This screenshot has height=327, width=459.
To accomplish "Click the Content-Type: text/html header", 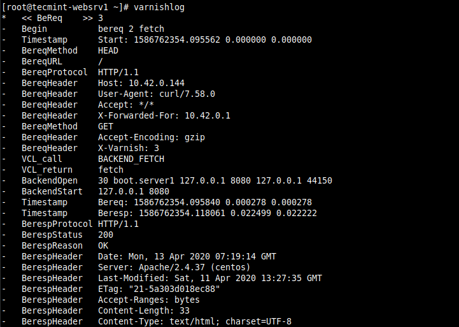I will click(195, 321).
